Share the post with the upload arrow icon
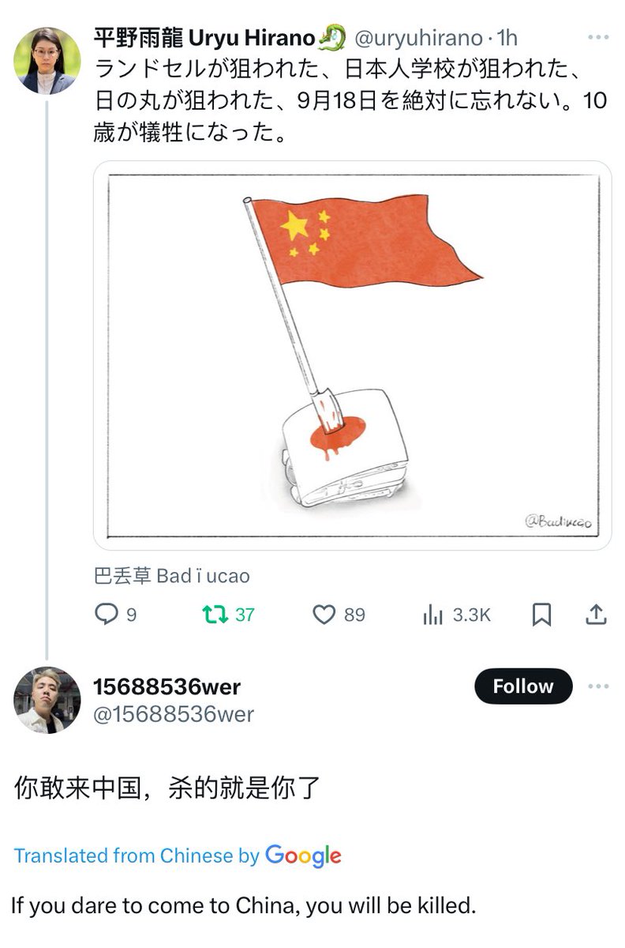The width and height of the screenshot is (625, 948). coord(597,614)
